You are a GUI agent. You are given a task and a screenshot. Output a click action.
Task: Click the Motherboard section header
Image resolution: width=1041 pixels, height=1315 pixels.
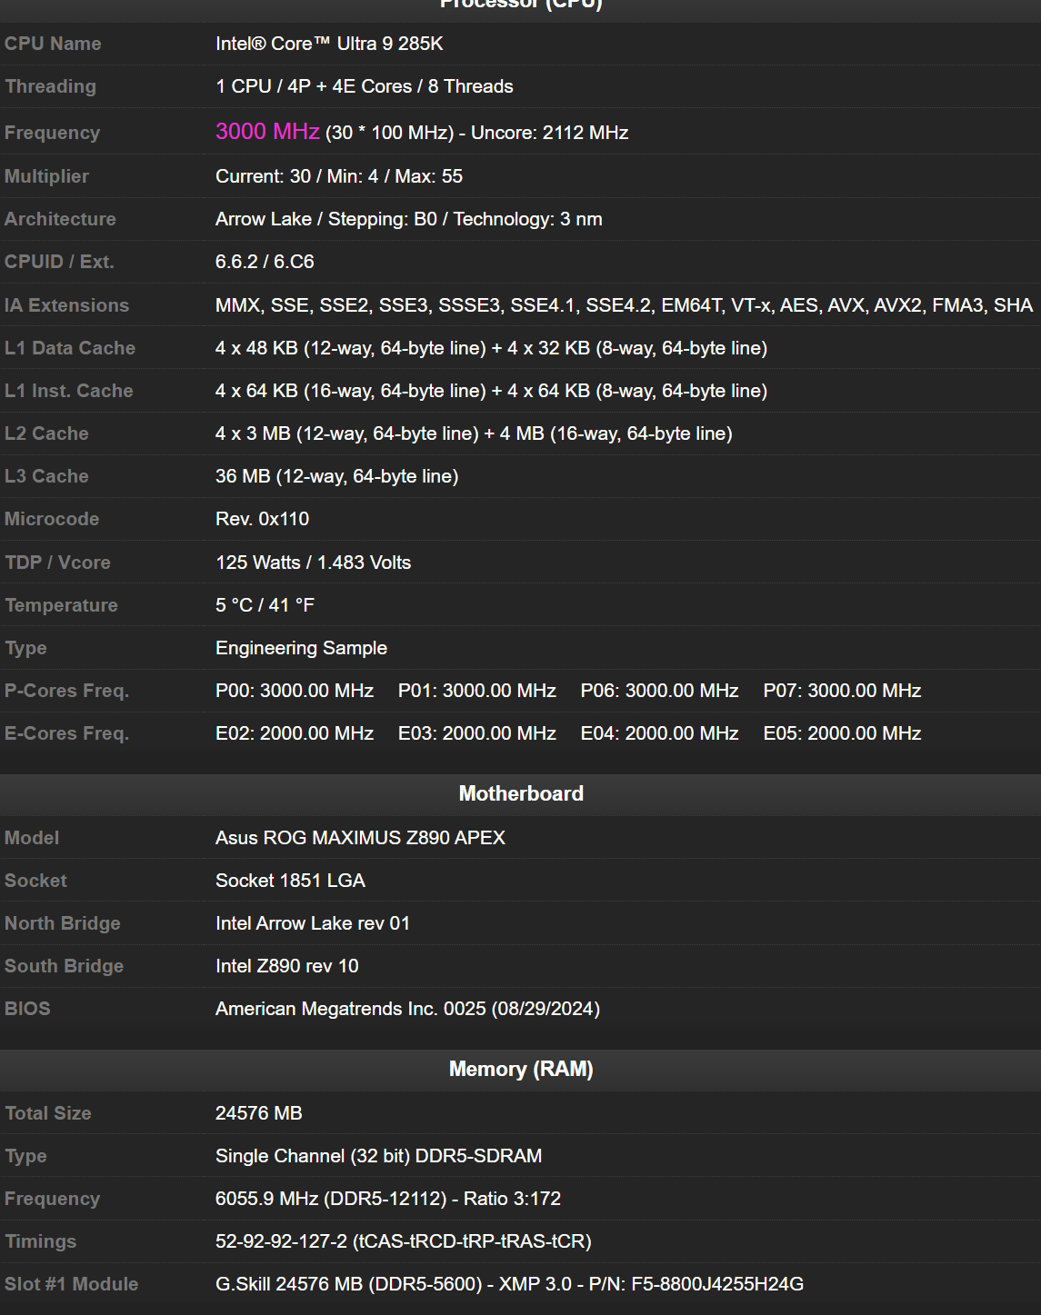click(521, 793)
